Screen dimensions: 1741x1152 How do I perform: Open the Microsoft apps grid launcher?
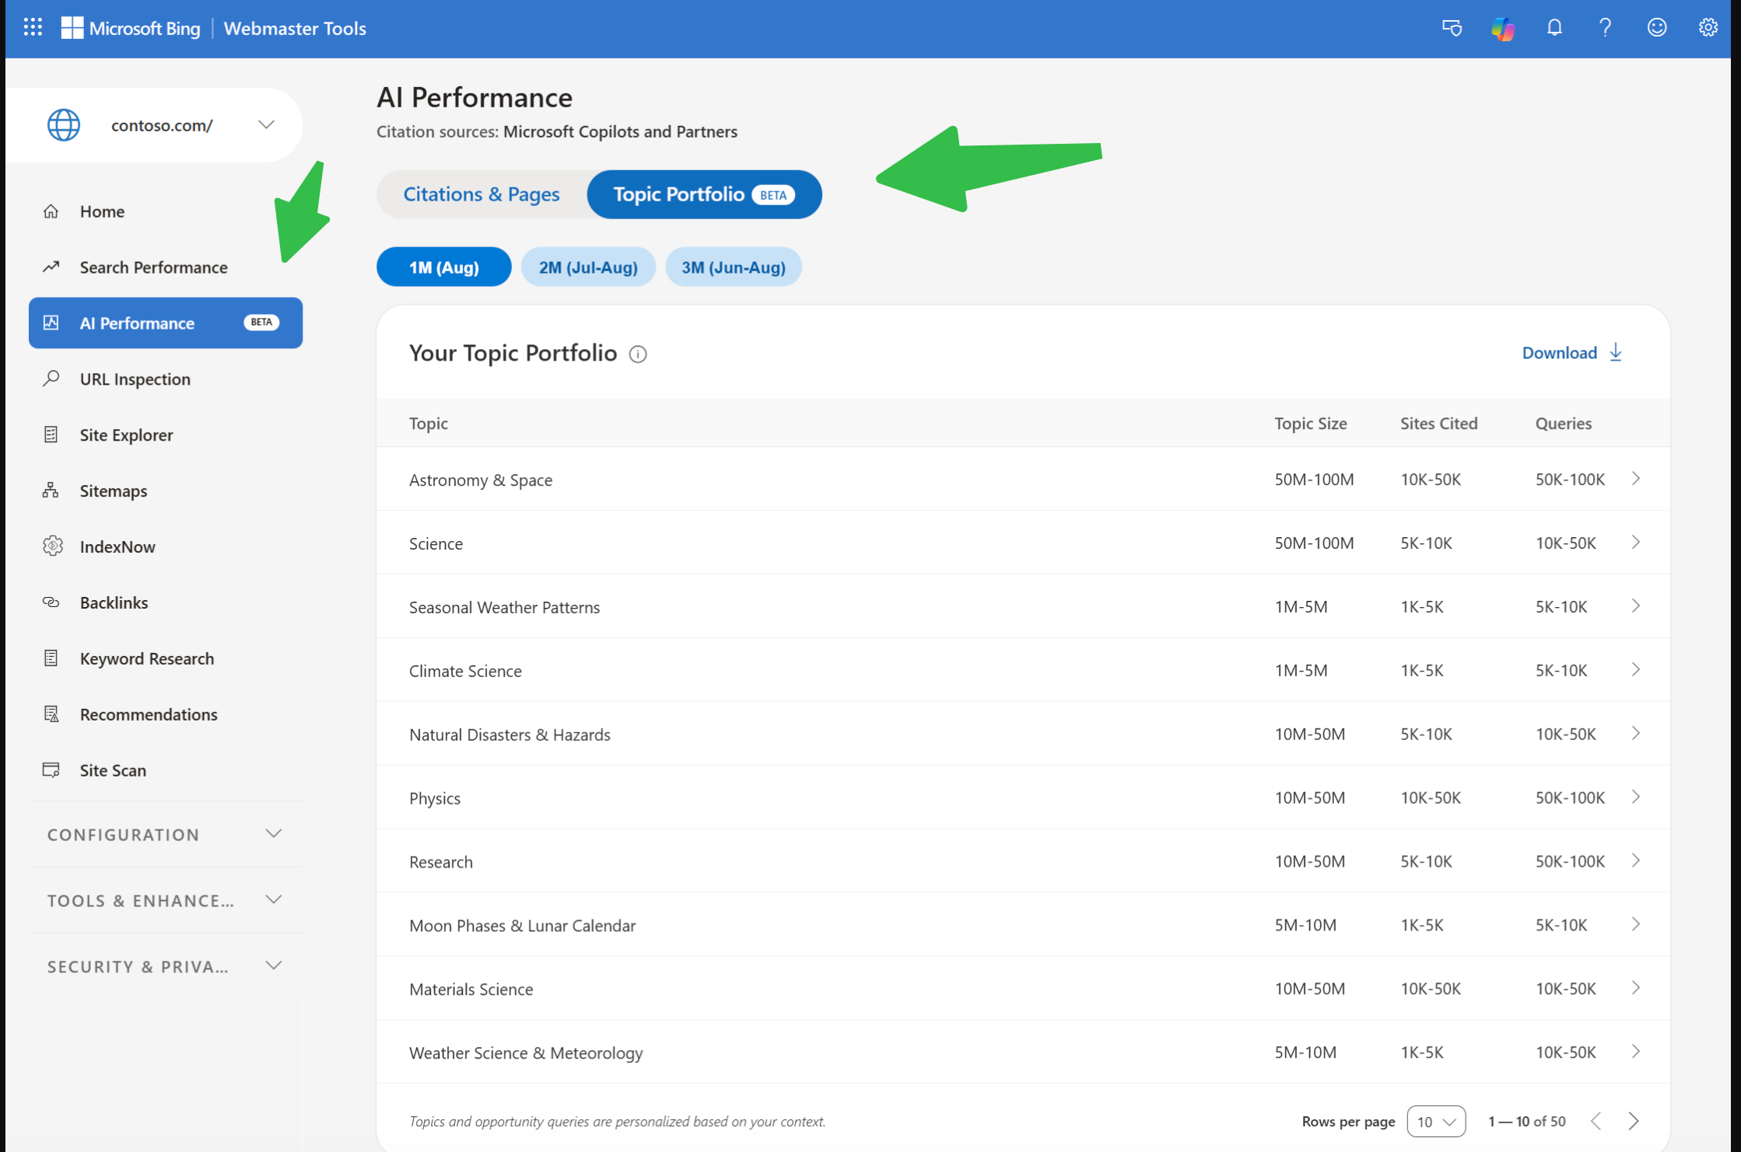(x=33, y=28)
